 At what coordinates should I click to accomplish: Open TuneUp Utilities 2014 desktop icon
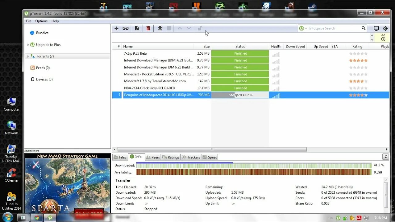[11, 201]
